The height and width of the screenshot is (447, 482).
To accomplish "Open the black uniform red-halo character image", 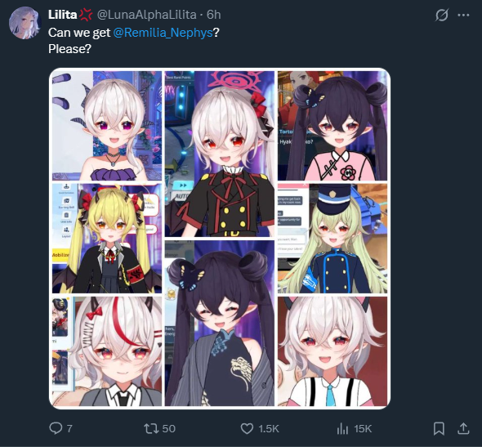I will tap(220, 154).
